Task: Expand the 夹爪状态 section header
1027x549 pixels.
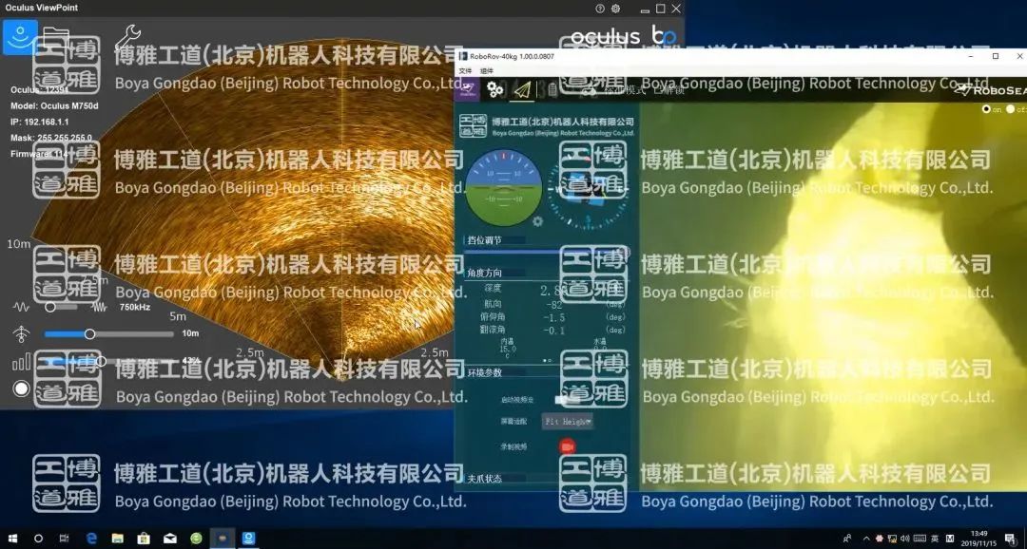Action: pyautogui.click(x=485, y=479)
